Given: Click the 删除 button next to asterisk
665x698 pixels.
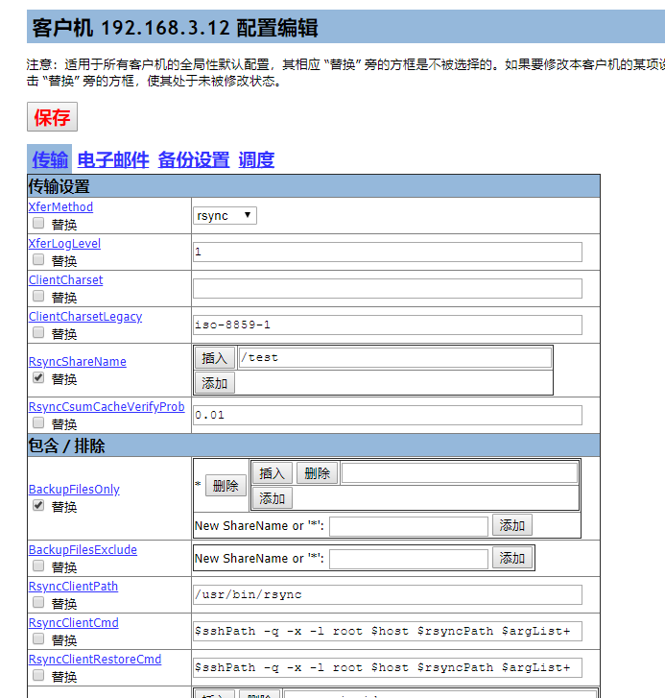Looking at the screenshot, I should (226, 486).
